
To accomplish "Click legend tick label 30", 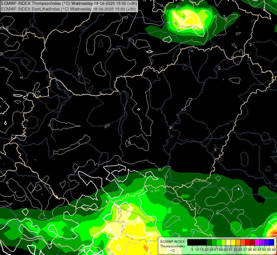I will 226,250.
